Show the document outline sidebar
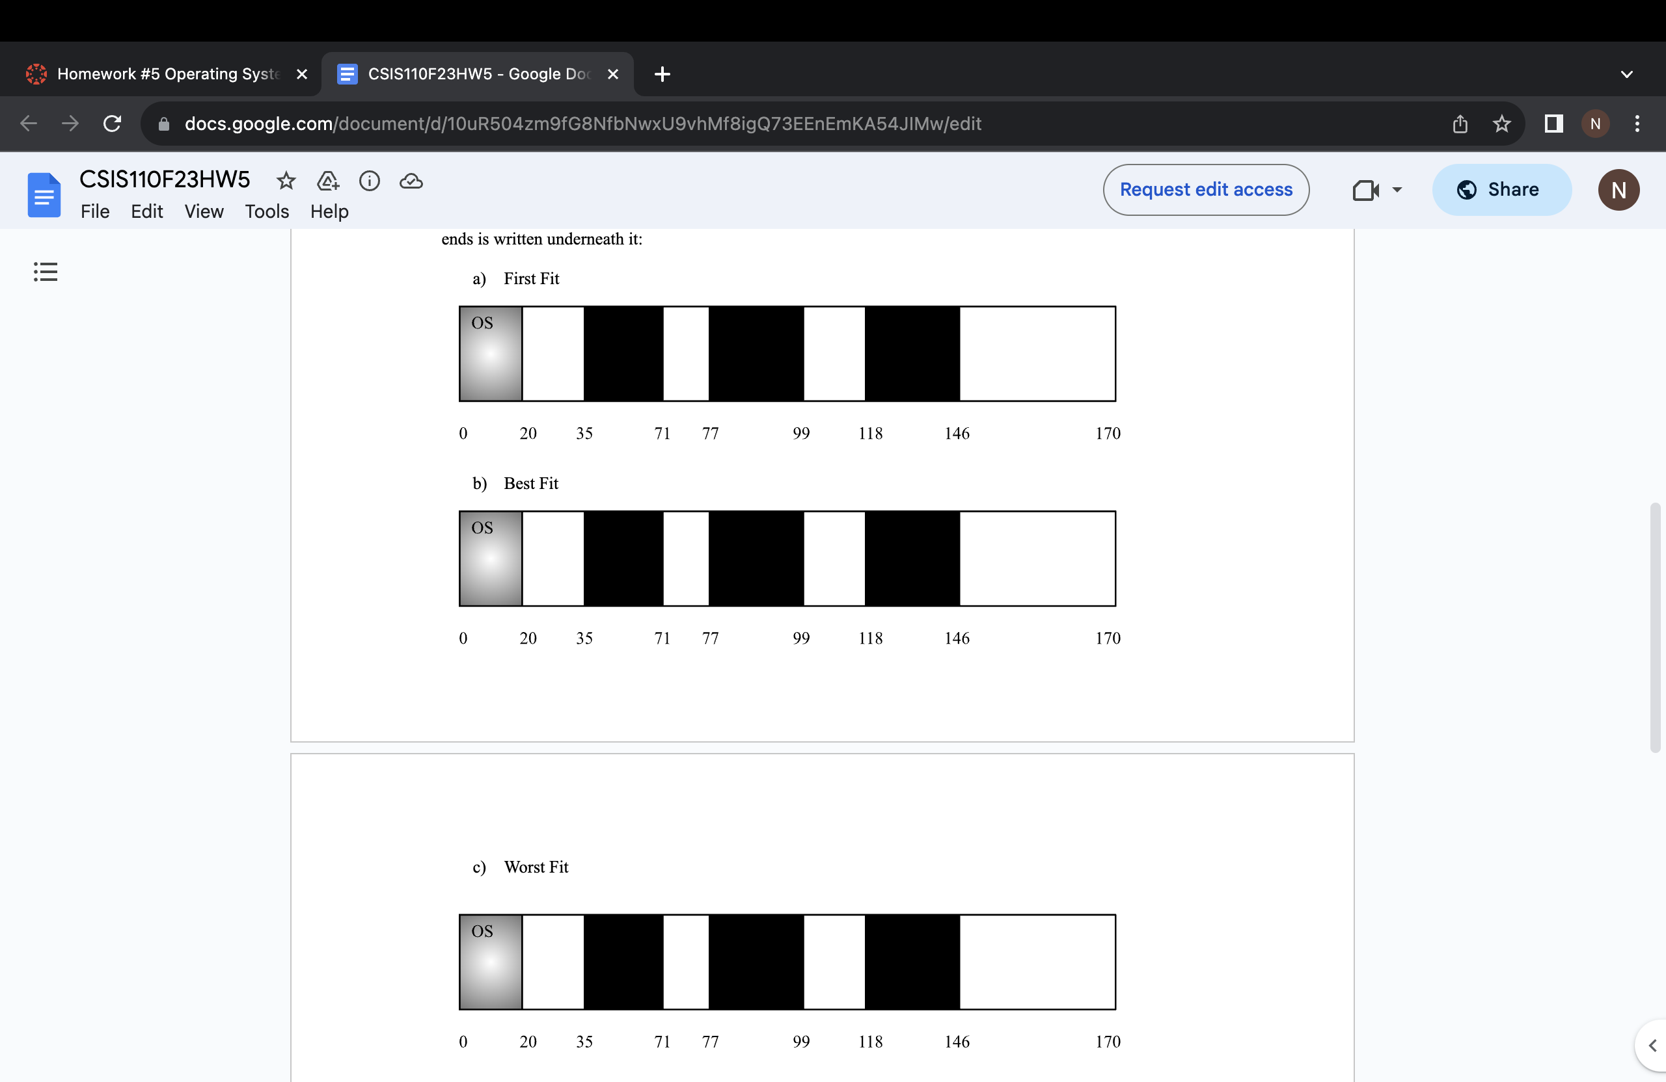Screen dimensions: 1666x1082 [46, 271]
